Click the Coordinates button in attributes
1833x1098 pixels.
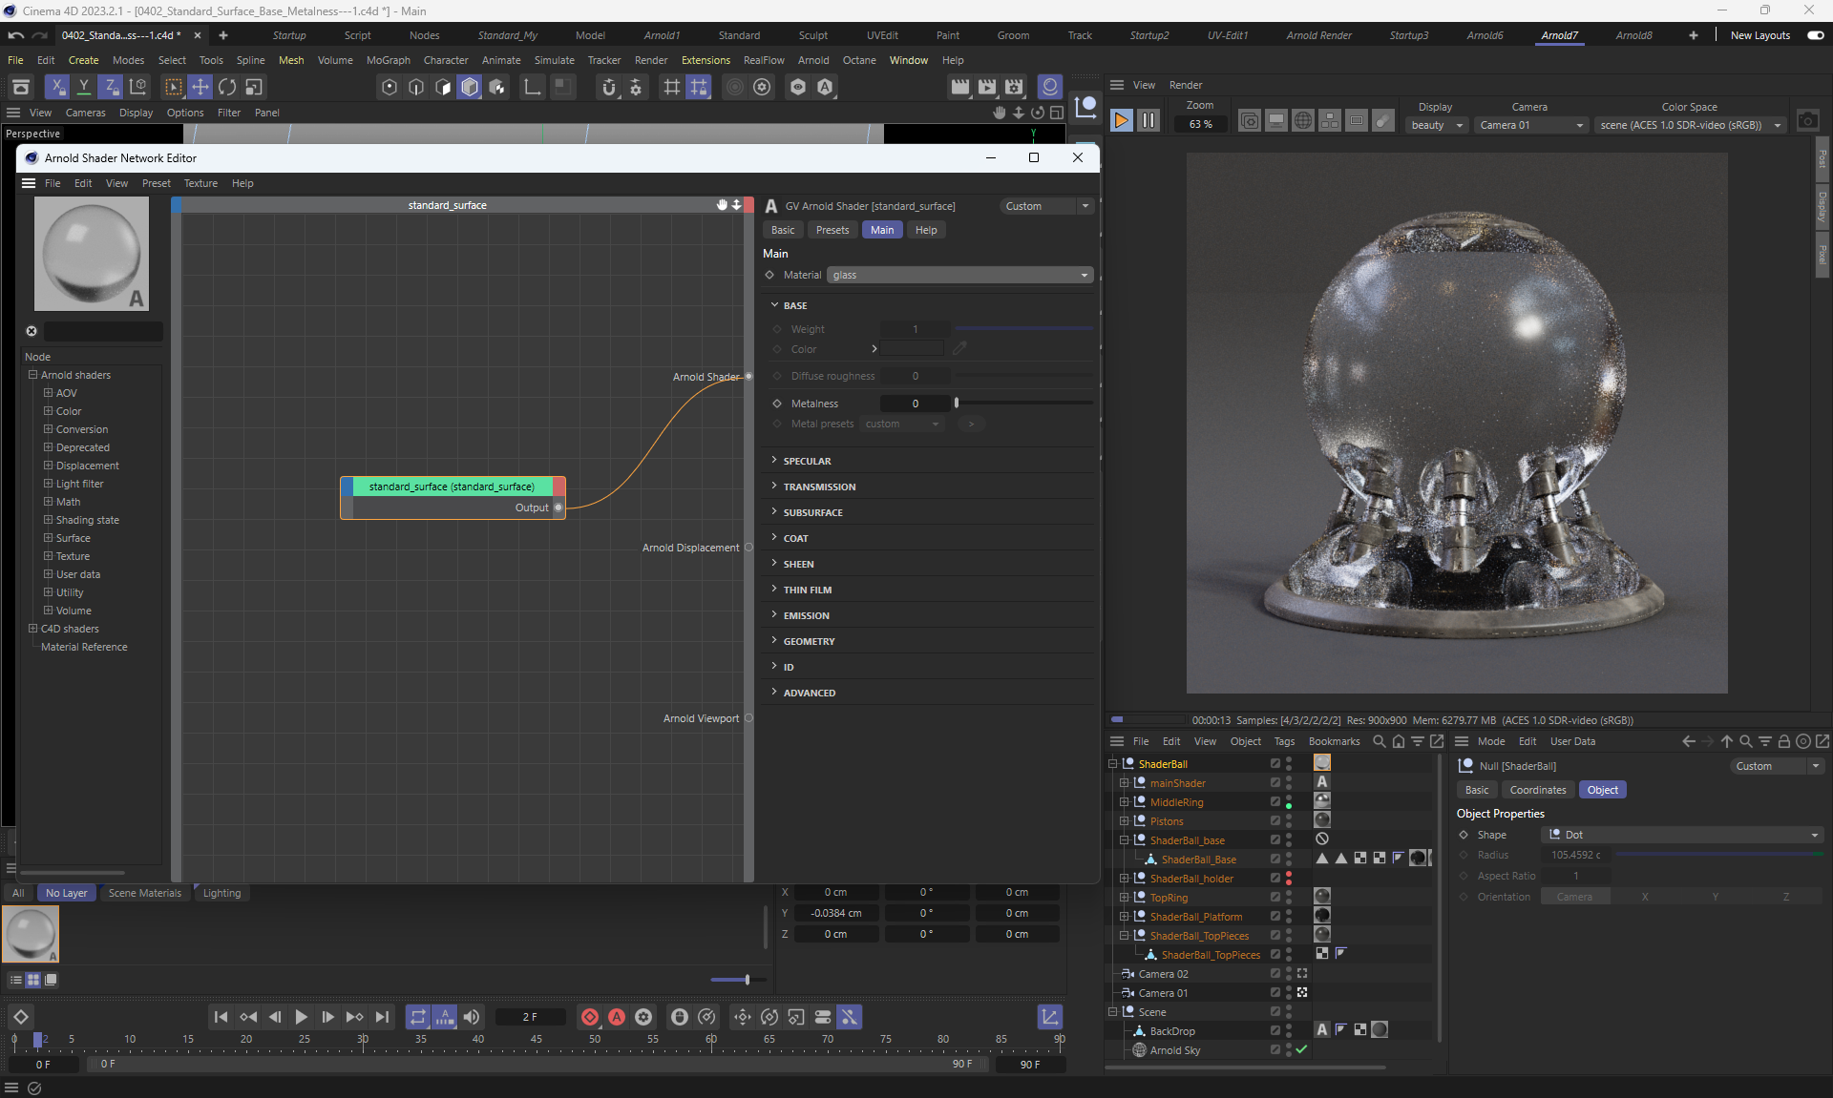[1537, 790]
